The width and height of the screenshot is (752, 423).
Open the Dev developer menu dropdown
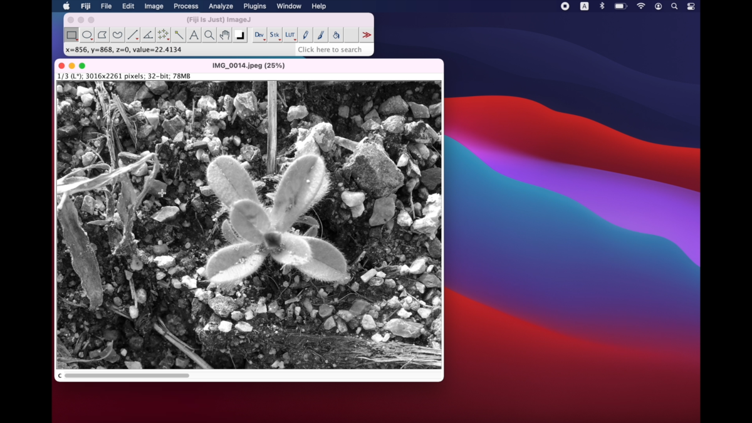pyautogui.click(x=259, y=35)
